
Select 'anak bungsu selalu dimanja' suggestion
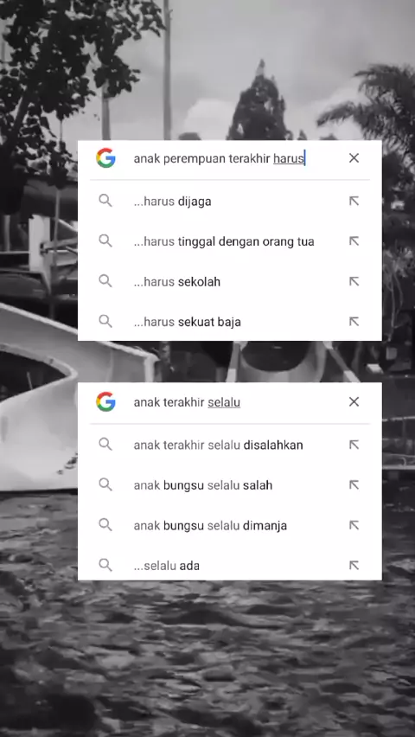[x=230, y=525]
